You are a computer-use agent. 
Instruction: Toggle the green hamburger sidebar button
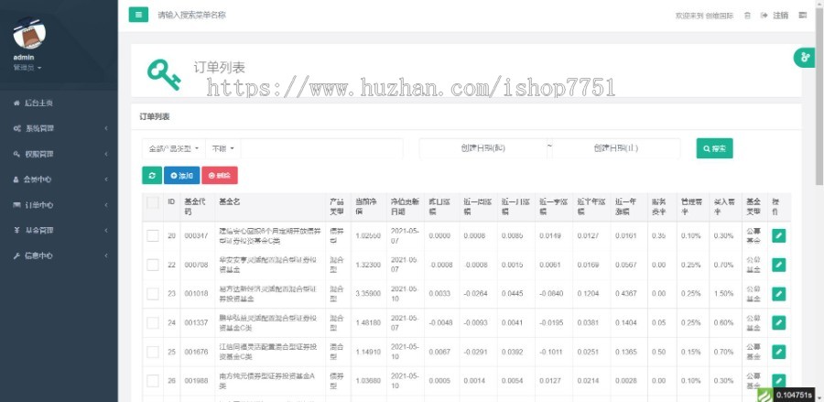tap(138, 15)
